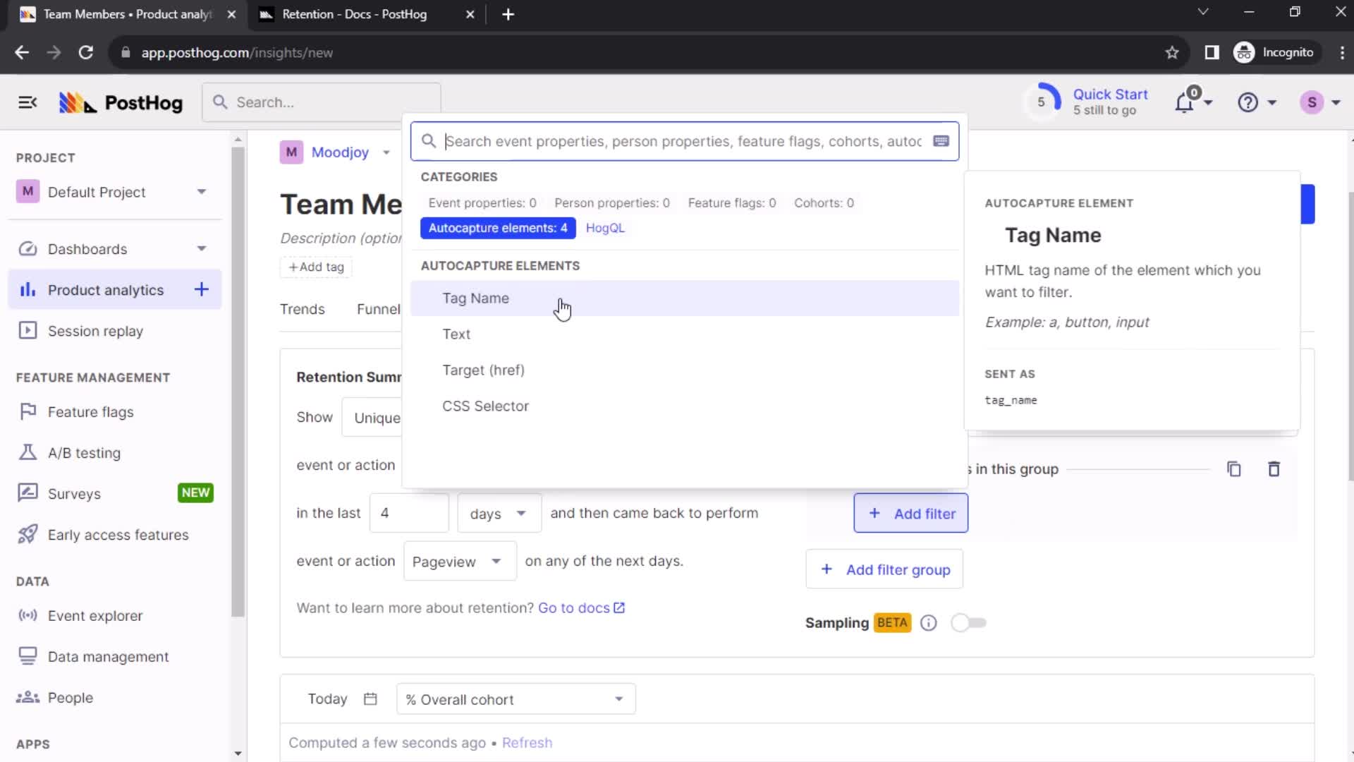Image resolution: width=1354 pixels, height=762 pixels.
Task: Toggle the Sampling BETA switch
Action: click(x=968, y=622)
